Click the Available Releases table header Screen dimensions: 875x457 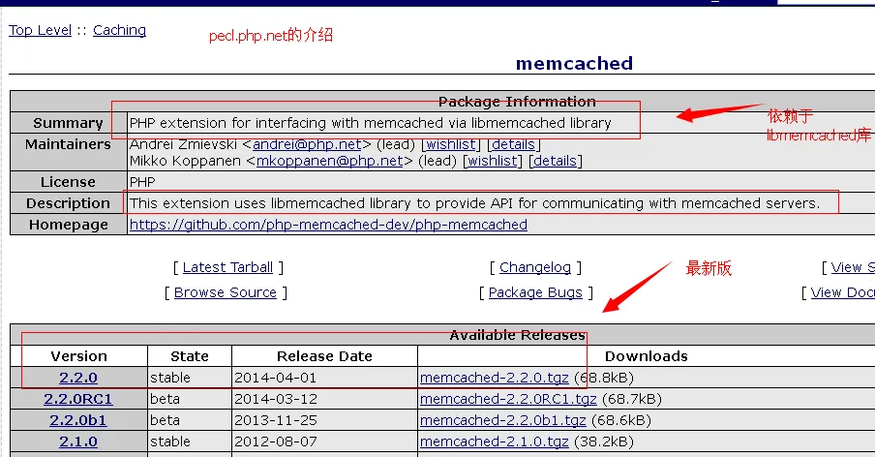(x=517, y=335)
